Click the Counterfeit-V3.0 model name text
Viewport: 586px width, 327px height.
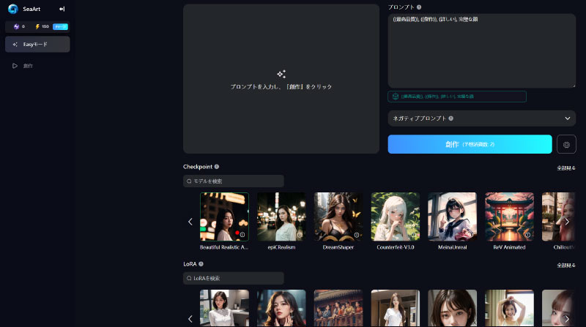point(396,247)
